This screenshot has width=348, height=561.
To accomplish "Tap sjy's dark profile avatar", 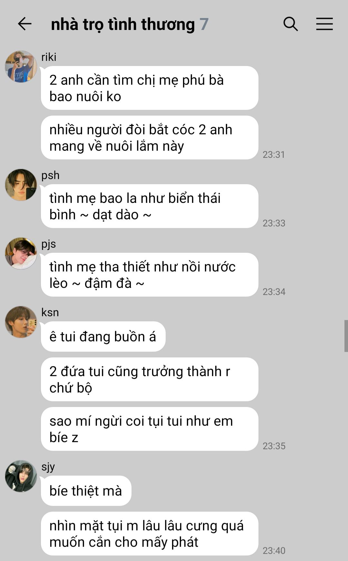I will pyautogui.click(x=21, y=476).
